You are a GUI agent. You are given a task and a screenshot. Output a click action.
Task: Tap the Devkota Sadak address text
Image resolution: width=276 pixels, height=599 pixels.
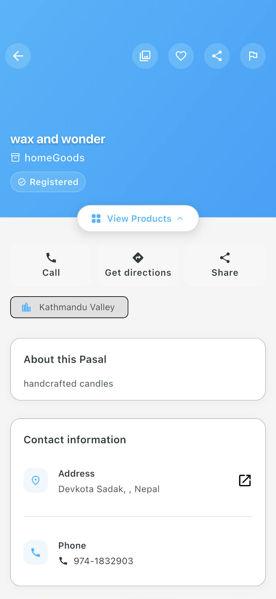click(109, 489)
